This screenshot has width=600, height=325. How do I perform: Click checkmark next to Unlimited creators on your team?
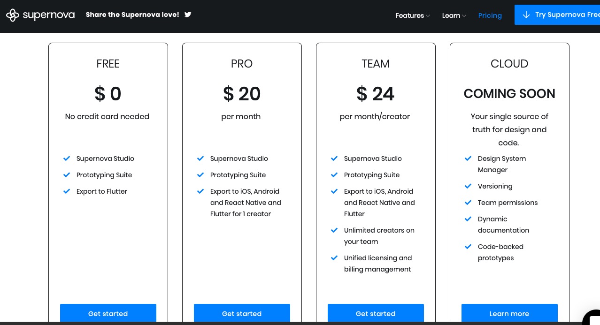pyautogui.click(x=334, y=230)
